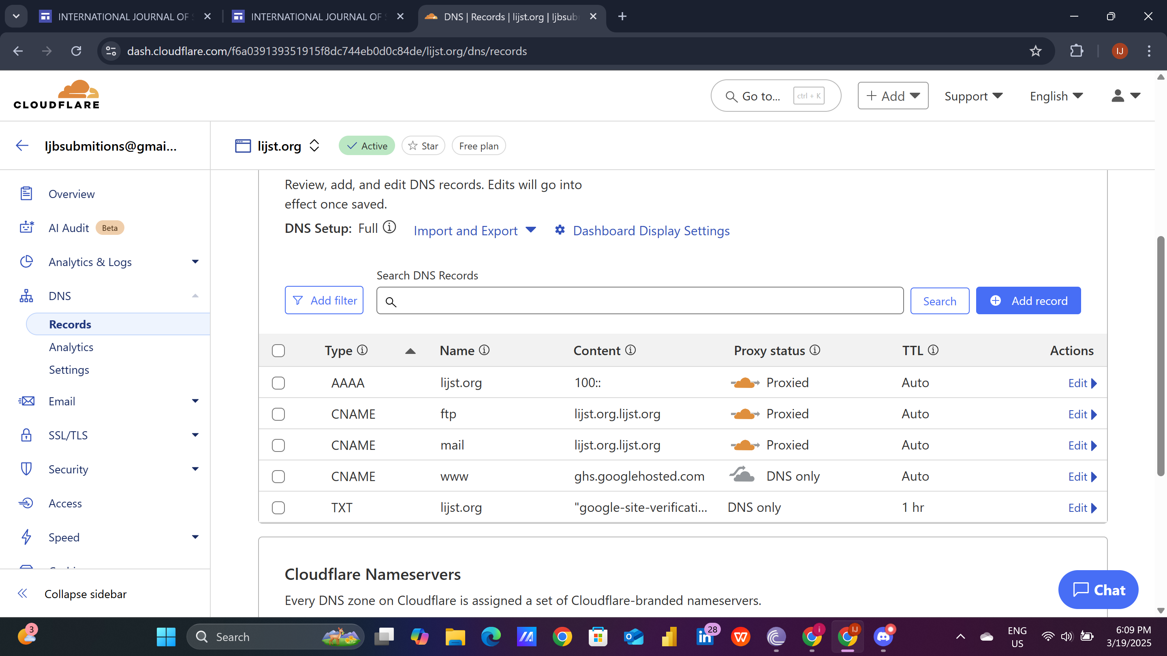Check the AAAA lijst.org record checkbox
The height and width of the screenshot is (656, 1167).
tap(278, 383)
